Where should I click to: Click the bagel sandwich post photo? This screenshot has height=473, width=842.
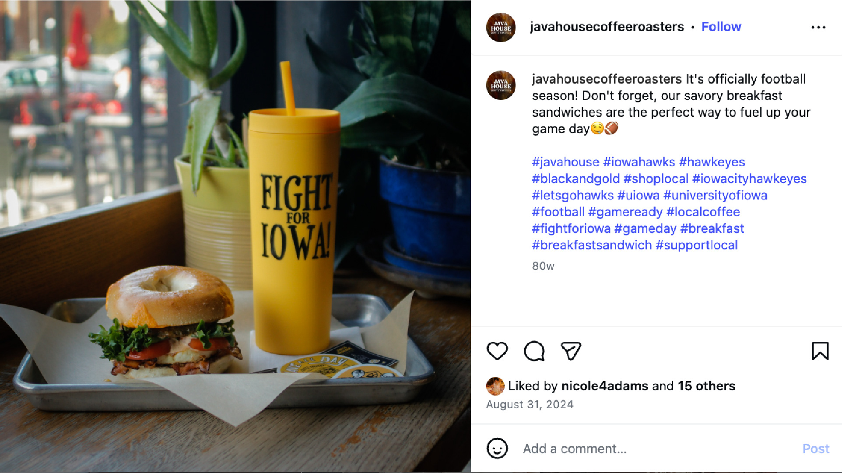[235, 236]
